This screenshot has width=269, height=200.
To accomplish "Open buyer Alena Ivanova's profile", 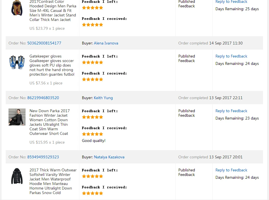I will pos(106,43).
